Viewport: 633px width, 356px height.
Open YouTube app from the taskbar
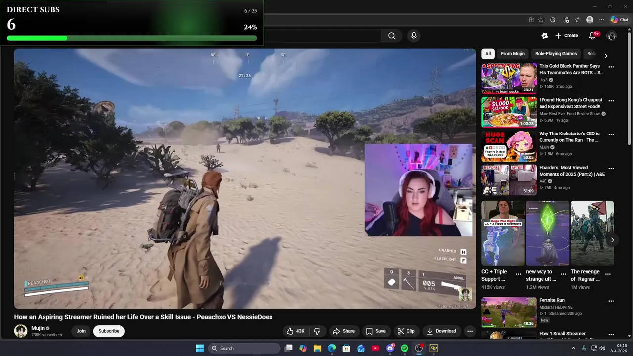(x=375, y=348)
